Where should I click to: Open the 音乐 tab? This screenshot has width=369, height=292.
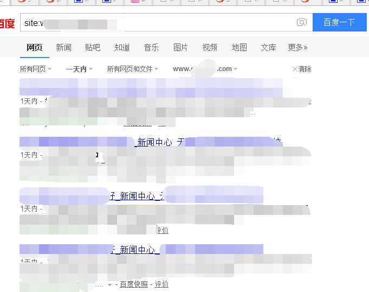click(151, 48)
